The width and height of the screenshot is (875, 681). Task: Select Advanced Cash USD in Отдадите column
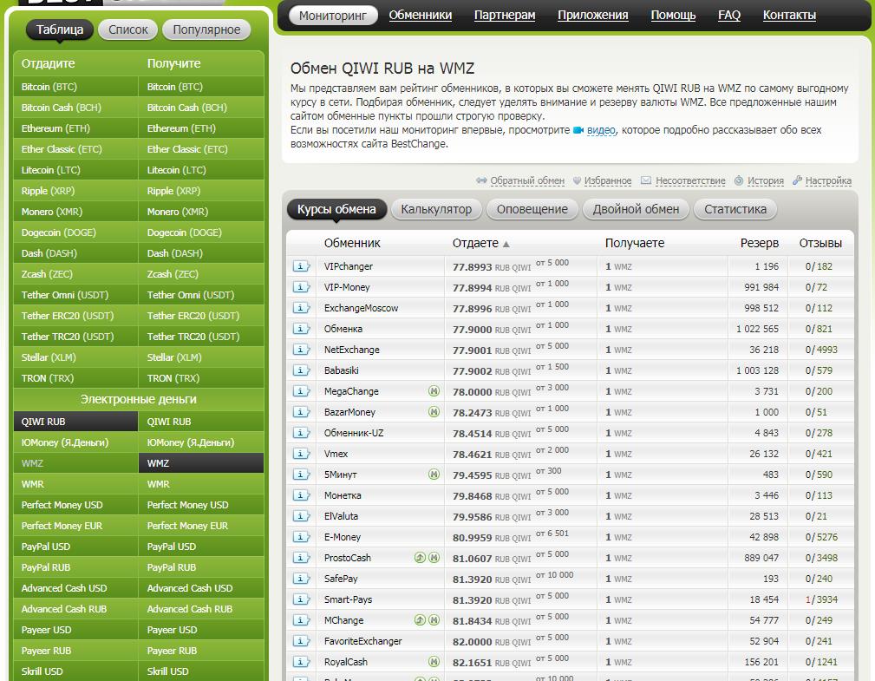click(76, 588)
